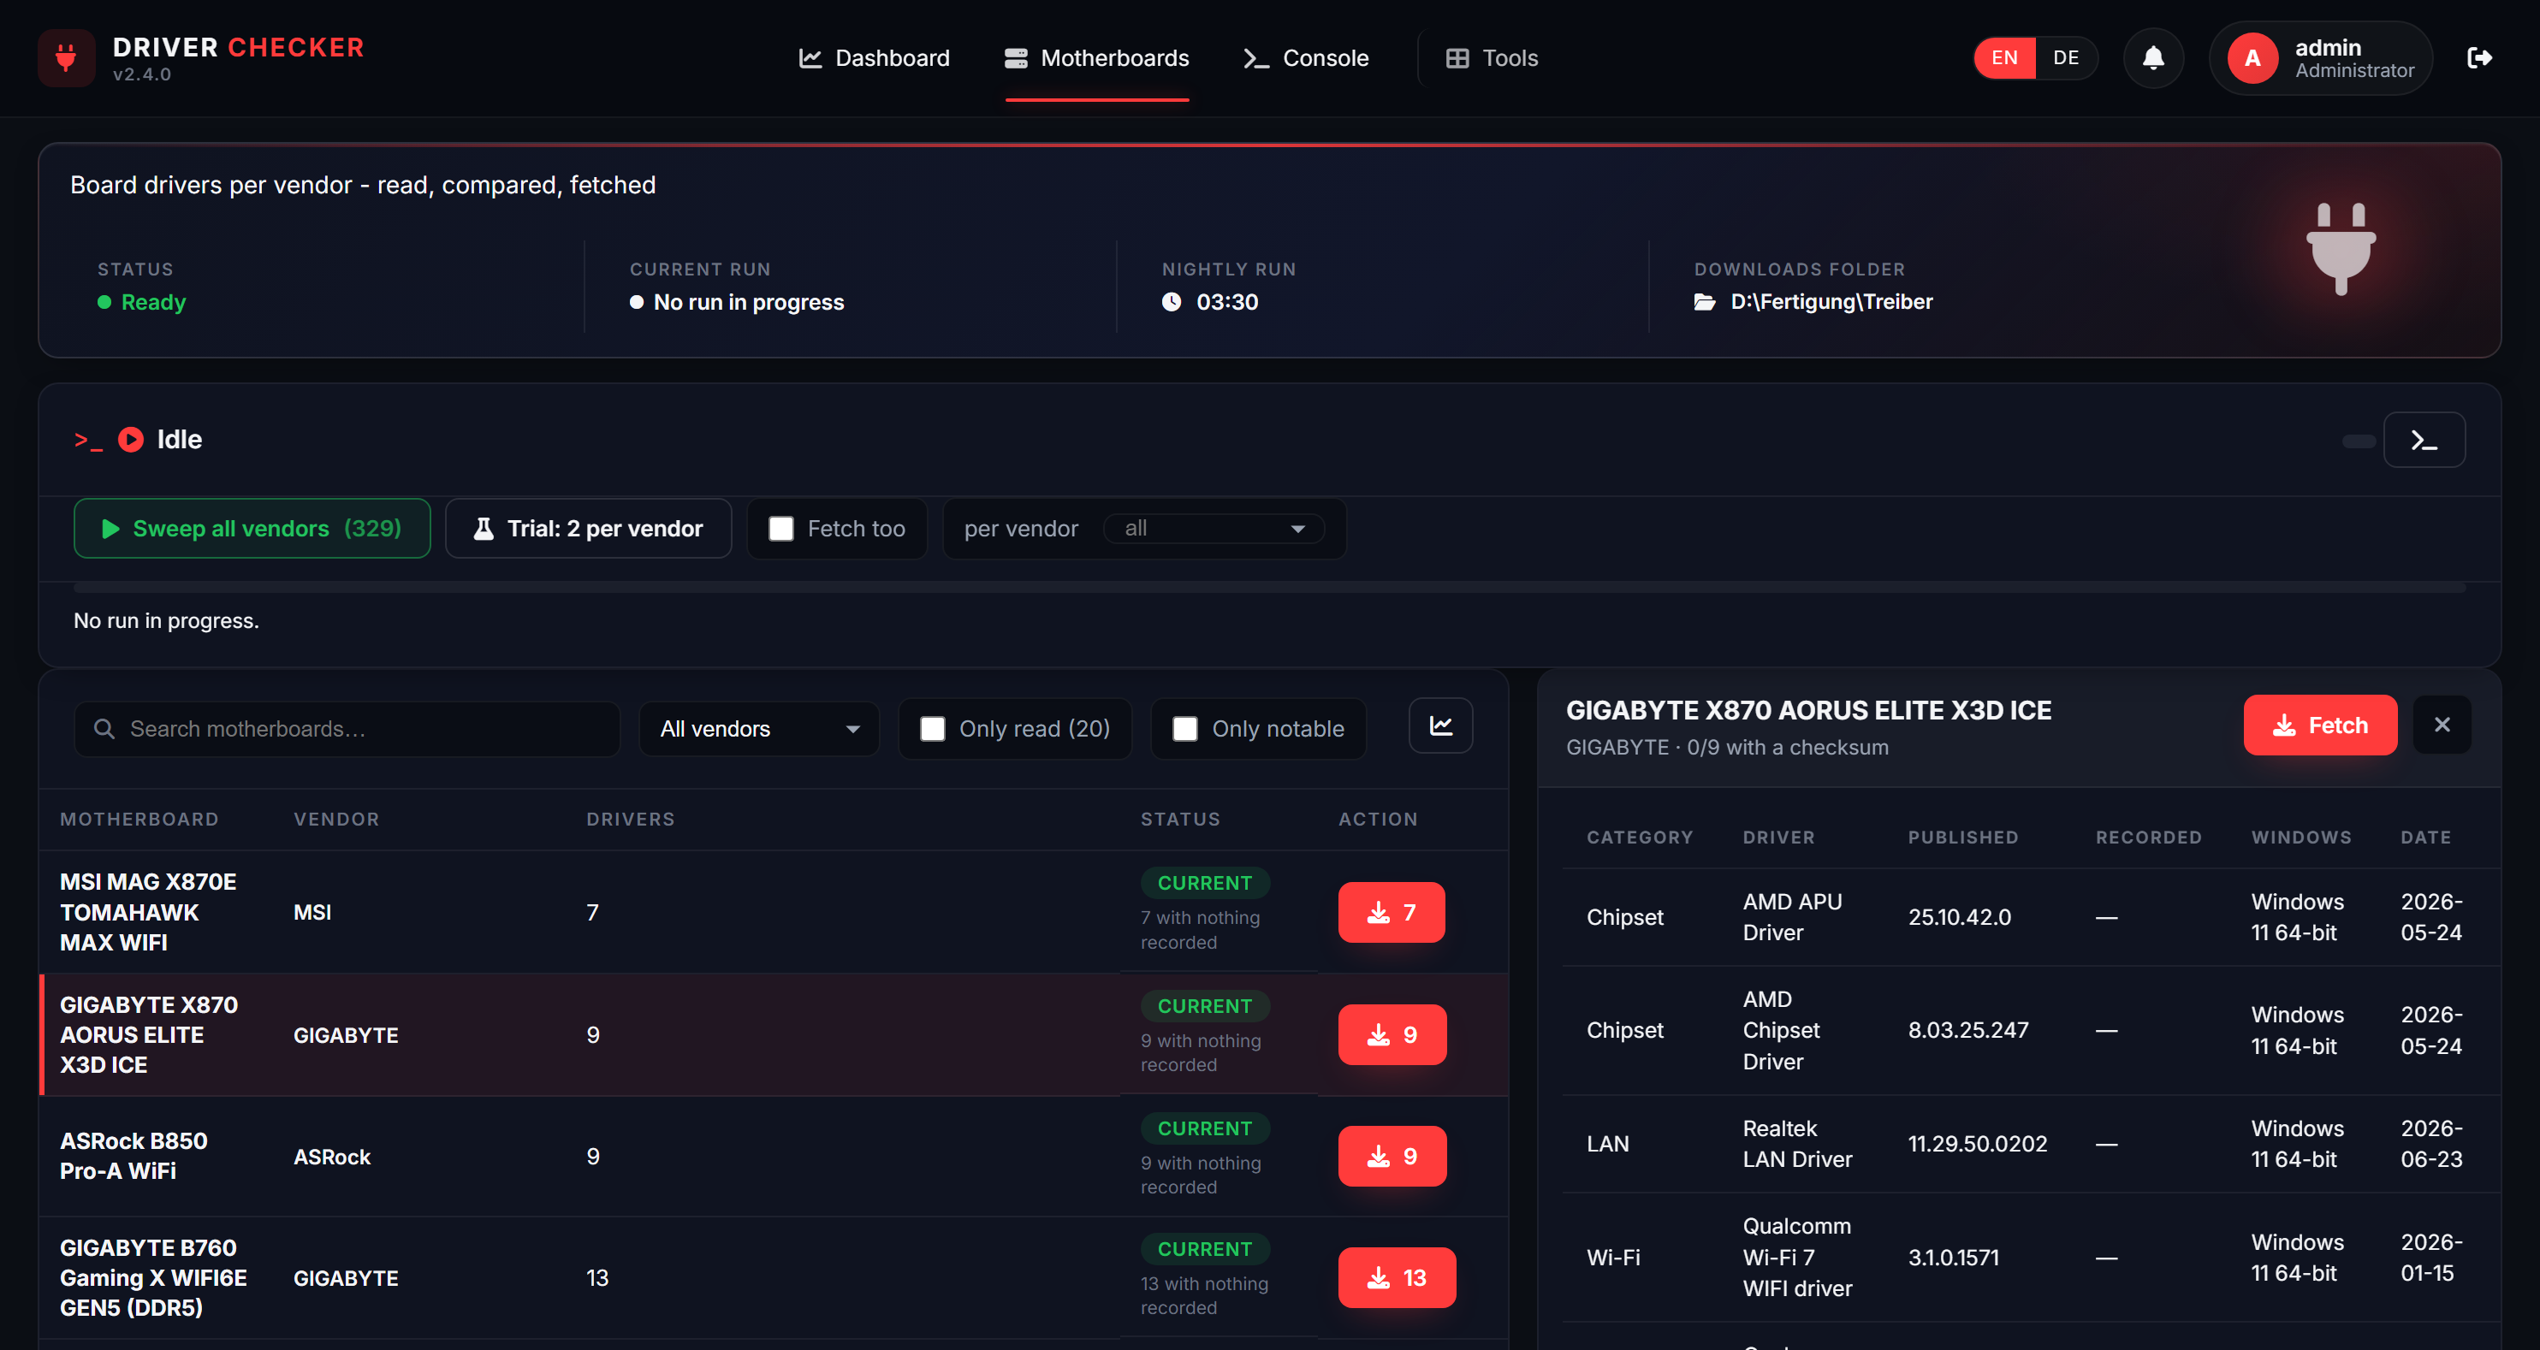Screen dimensions: 2540x1350
Task: Click the CURRENT badge in the MSI row
Action: [1204, 883]
